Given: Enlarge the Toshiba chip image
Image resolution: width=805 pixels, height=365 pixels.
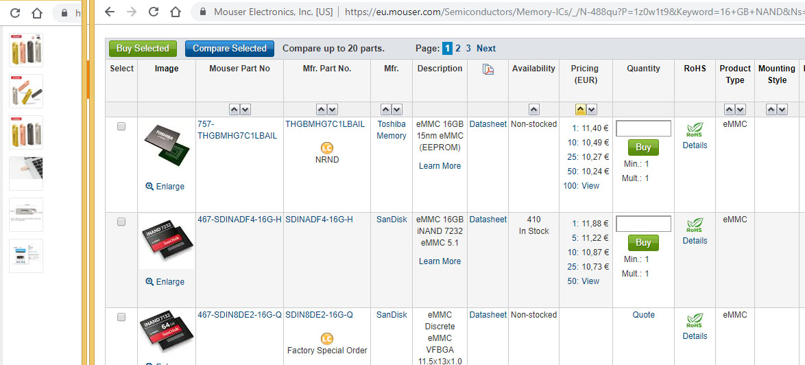Looking at the screenshot, I should point(165,187).
